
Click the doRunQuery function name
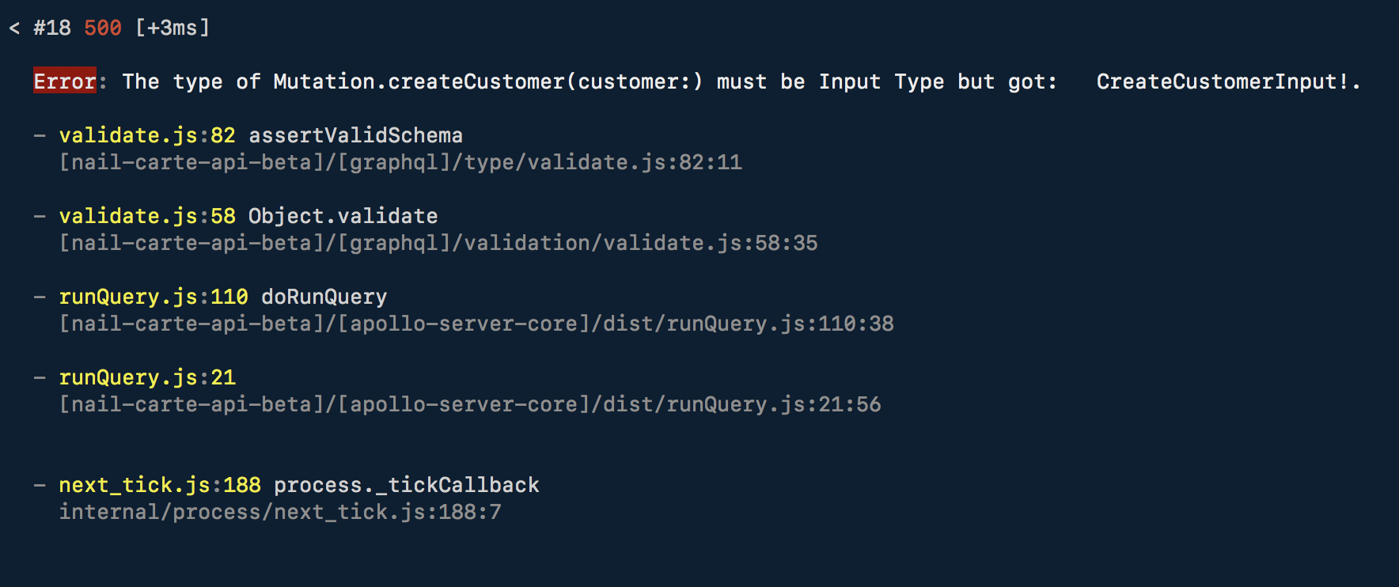pos(324,297)
